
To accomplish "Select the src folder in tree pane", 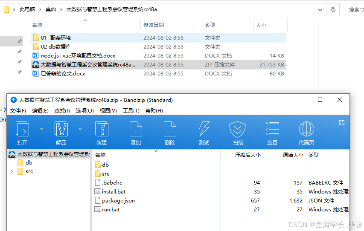I will click(29, 171).
